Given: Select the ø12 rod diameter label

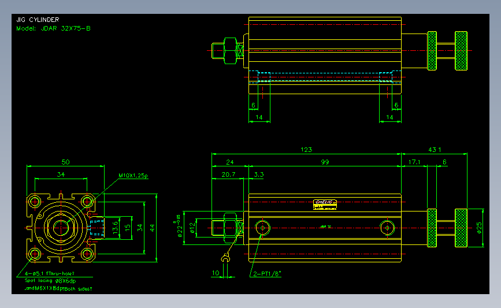Looking at the screenshot, I should click(x=192, y=228).
